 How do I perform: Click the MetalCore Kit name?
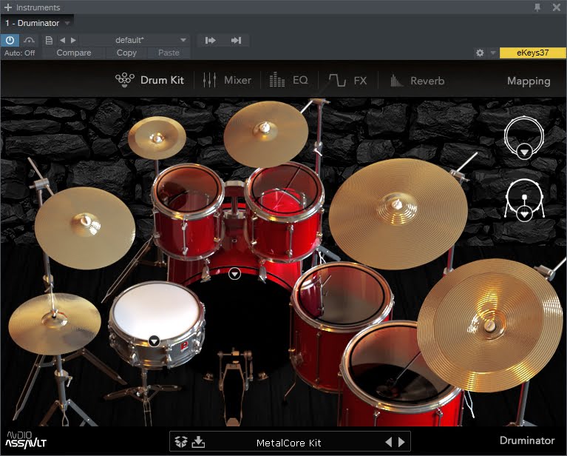[288, 443]
